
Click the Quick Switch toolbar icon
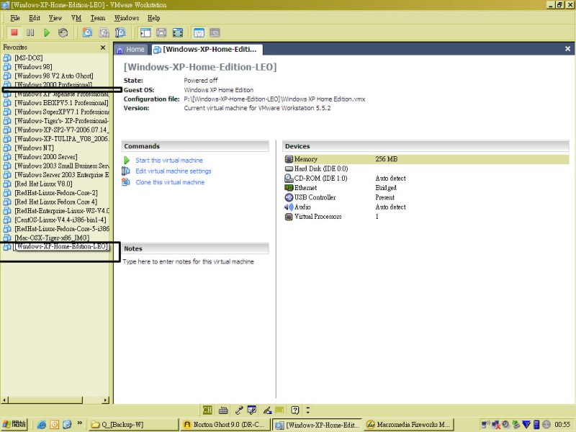click(161, 32)
